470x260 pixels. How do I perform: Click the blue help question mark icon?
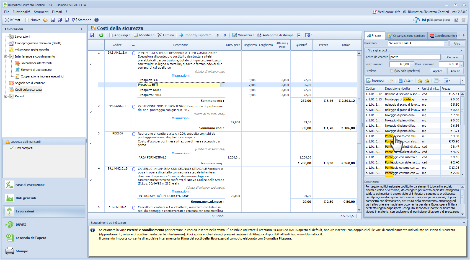(97, 20)
